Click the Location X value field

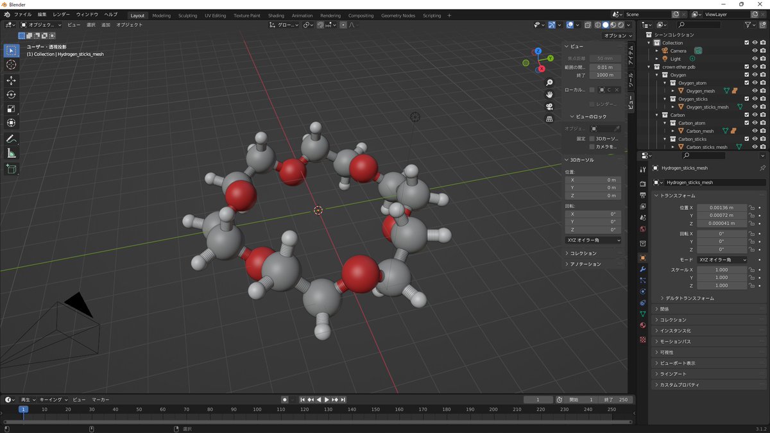coord(722,208)
